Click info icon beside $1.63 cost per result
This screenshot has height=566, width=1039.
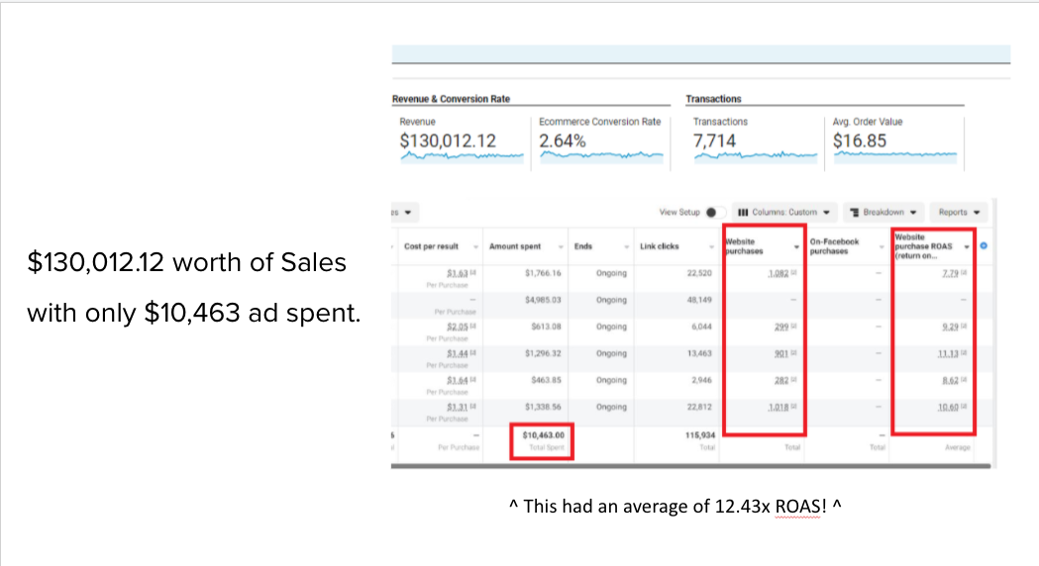tap(471, 273)
